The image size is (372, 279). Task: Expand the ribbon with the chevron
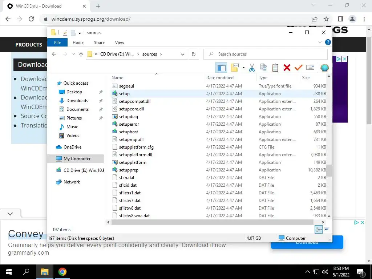click(320, 42)
